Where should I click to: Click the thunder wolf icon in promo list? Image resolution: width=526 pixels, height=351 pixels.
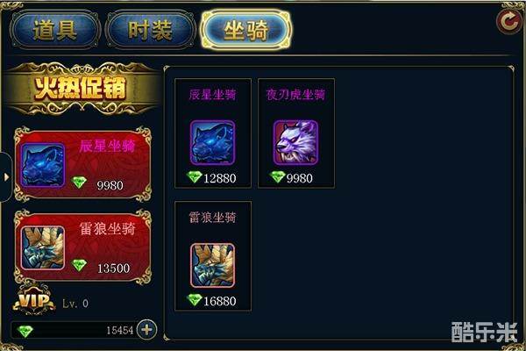pyautogui.click(x=43, y=247)
